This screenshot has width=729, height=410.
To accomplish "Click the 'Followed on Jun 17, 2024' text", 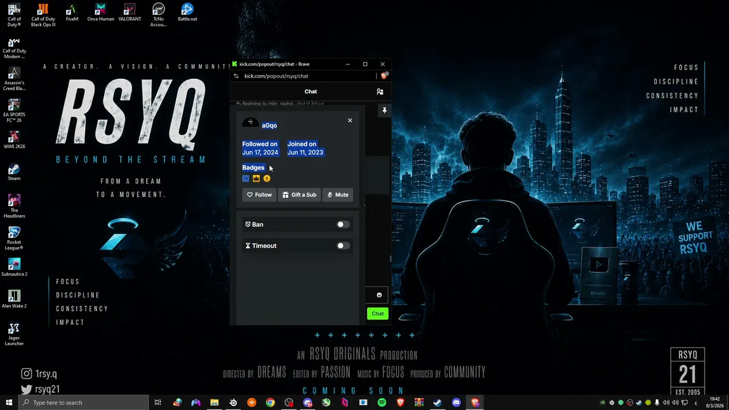I will click(x=260, y=148).
